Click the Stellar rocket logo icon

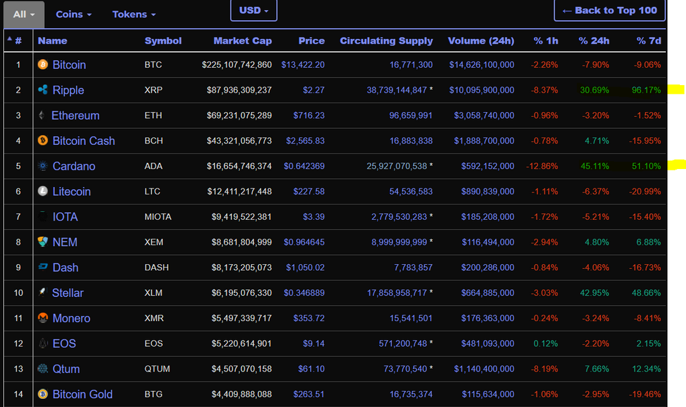(x=42, y=292)
